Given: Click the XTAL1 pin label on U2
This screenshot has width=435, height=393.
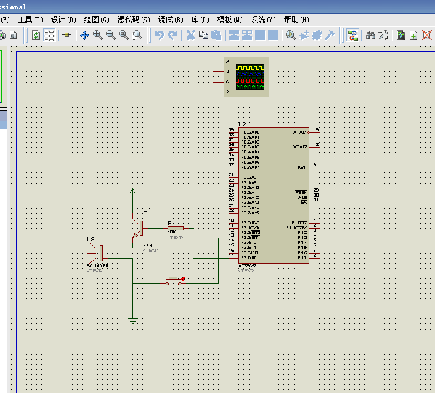Looking at the screenshot, I should (x=300, y=132).
